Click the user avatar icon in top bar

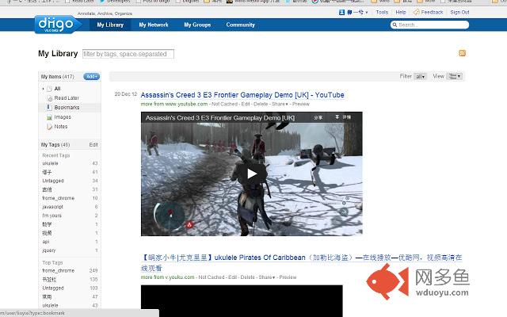(341, 13)
